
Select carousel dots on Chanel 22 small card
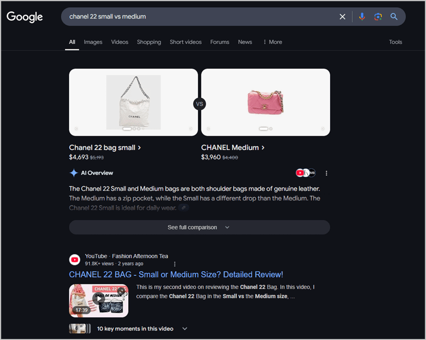(x=133, y=129)
